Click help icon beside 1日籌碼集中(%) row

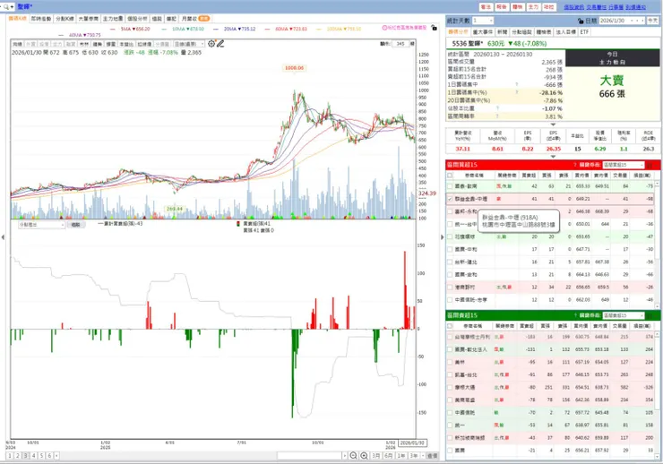click(x=516, y=92)
